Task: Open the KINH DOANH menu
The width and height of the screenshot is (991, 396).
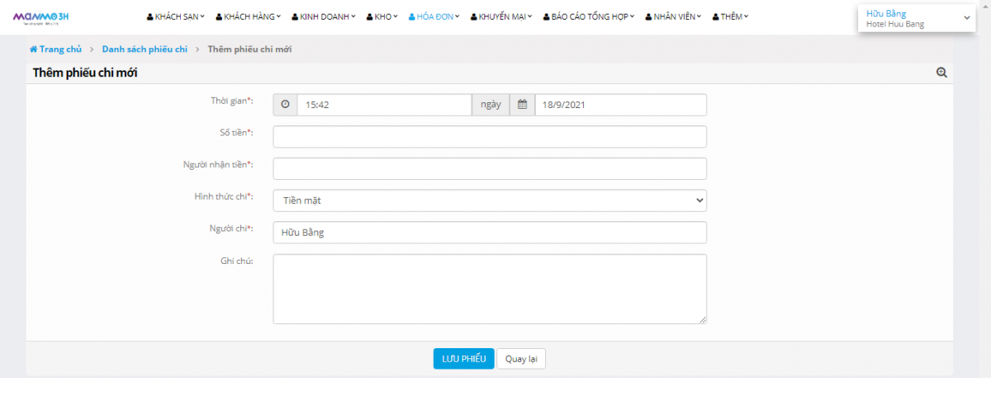Action: (324, 17)
